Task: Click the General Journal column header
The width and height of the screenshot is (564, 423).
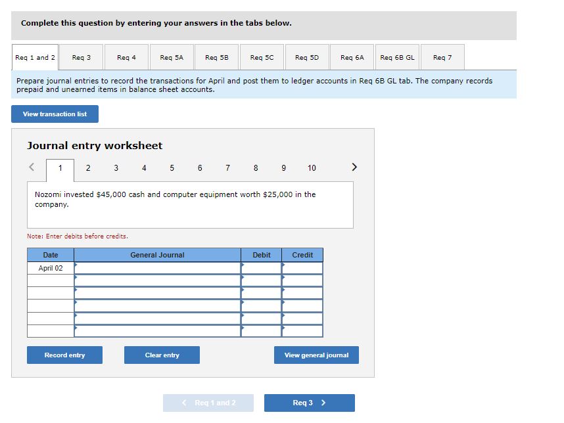Action: (x=157, y=255)
